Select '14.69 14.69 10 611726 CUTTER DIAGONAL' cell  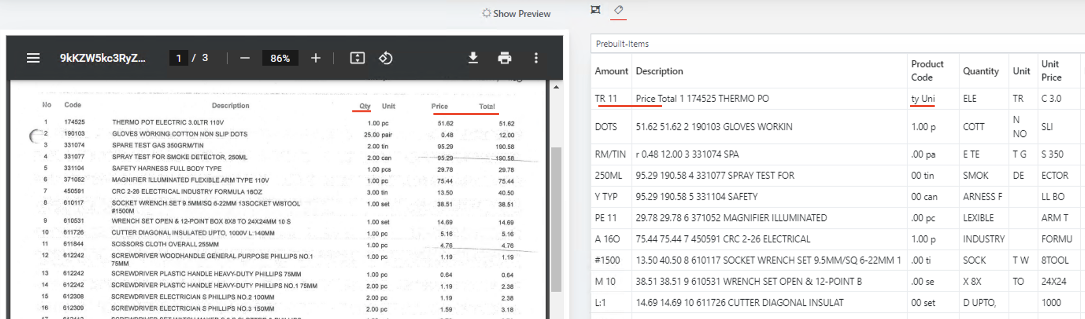769,302
